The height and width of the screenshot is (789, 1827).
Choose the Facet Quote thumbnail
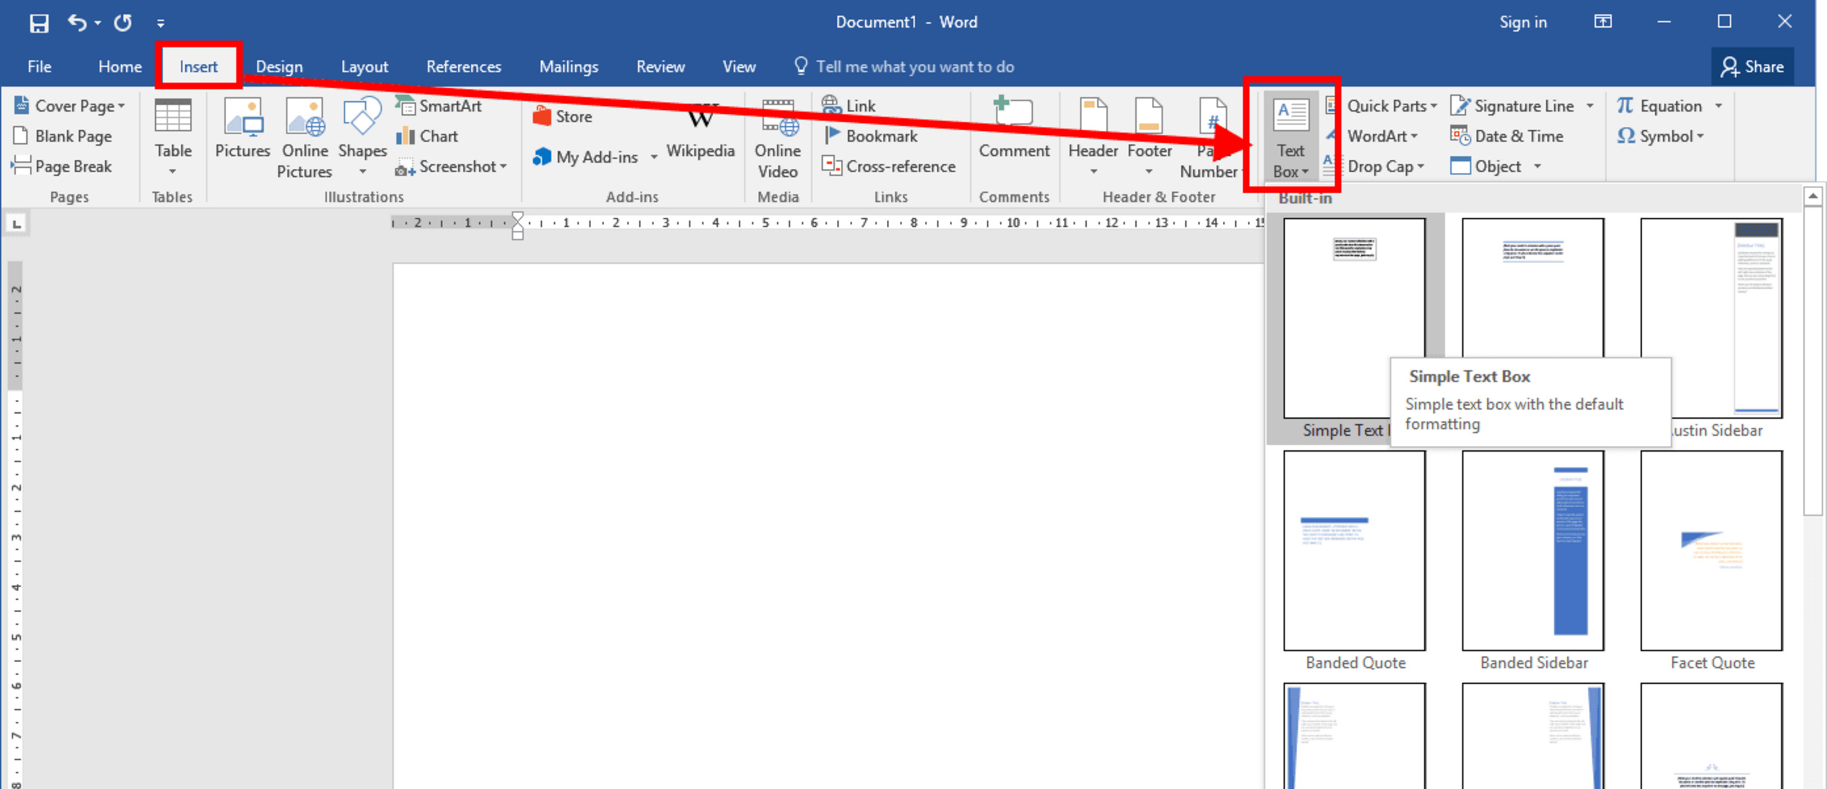[1711, 550]
